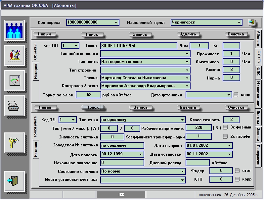Viewport: 264px width, 200px height.
Task: Check the стрт checkbox next to Фидер
Action: coord(237,171)
